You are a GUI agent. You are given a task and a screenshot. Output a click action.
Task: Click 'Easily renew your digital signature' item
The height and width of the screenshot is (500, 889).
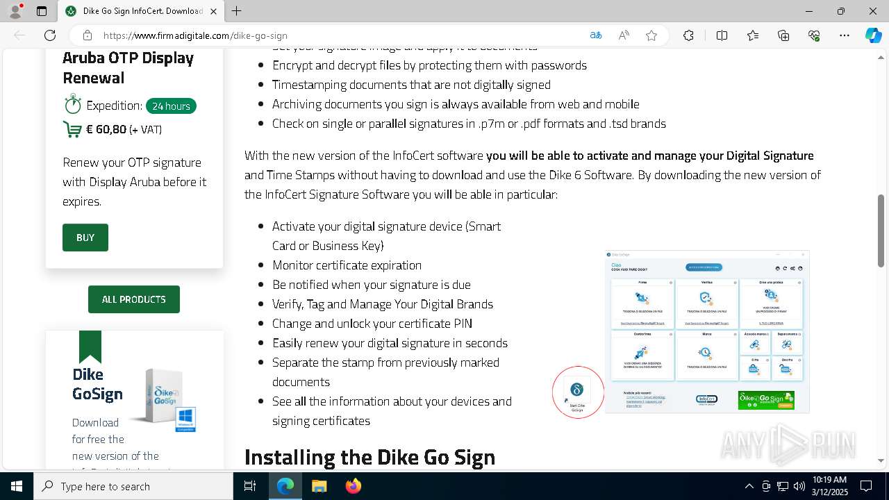(390, 343)
